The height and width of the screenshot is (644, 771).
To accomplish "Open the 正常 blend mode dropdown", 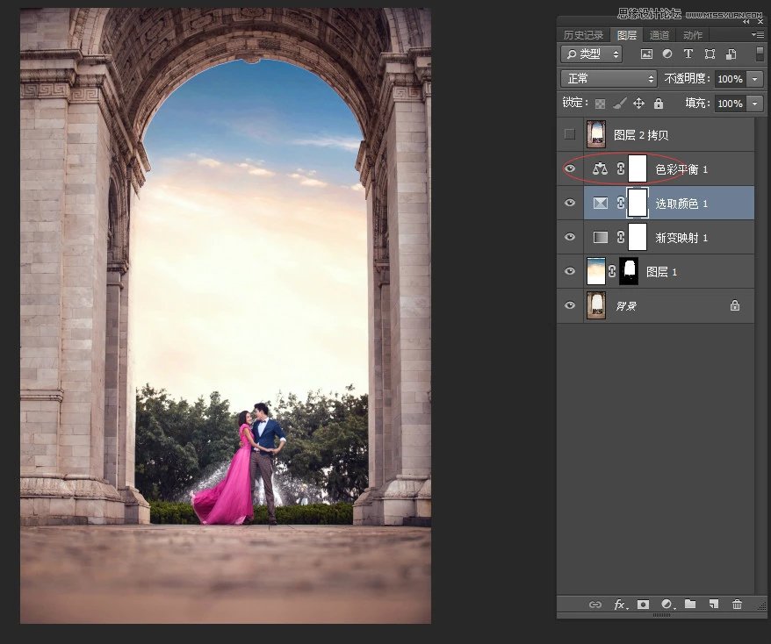I will tap(609, 79).
